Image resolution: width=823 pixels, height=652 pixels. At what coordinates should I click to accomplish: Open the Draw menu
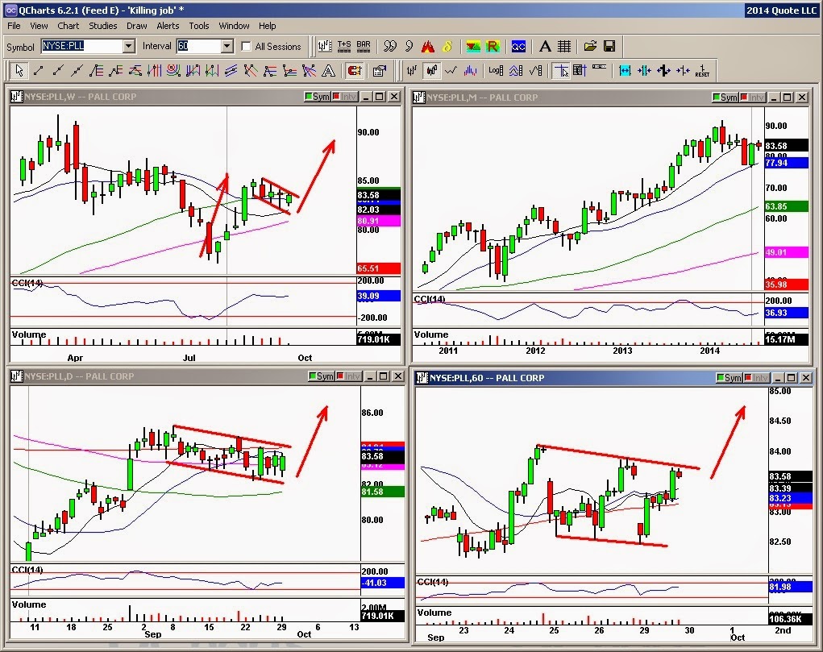[137, 26]
